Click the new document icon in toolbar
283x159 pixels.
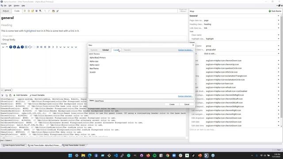point(25,11)
